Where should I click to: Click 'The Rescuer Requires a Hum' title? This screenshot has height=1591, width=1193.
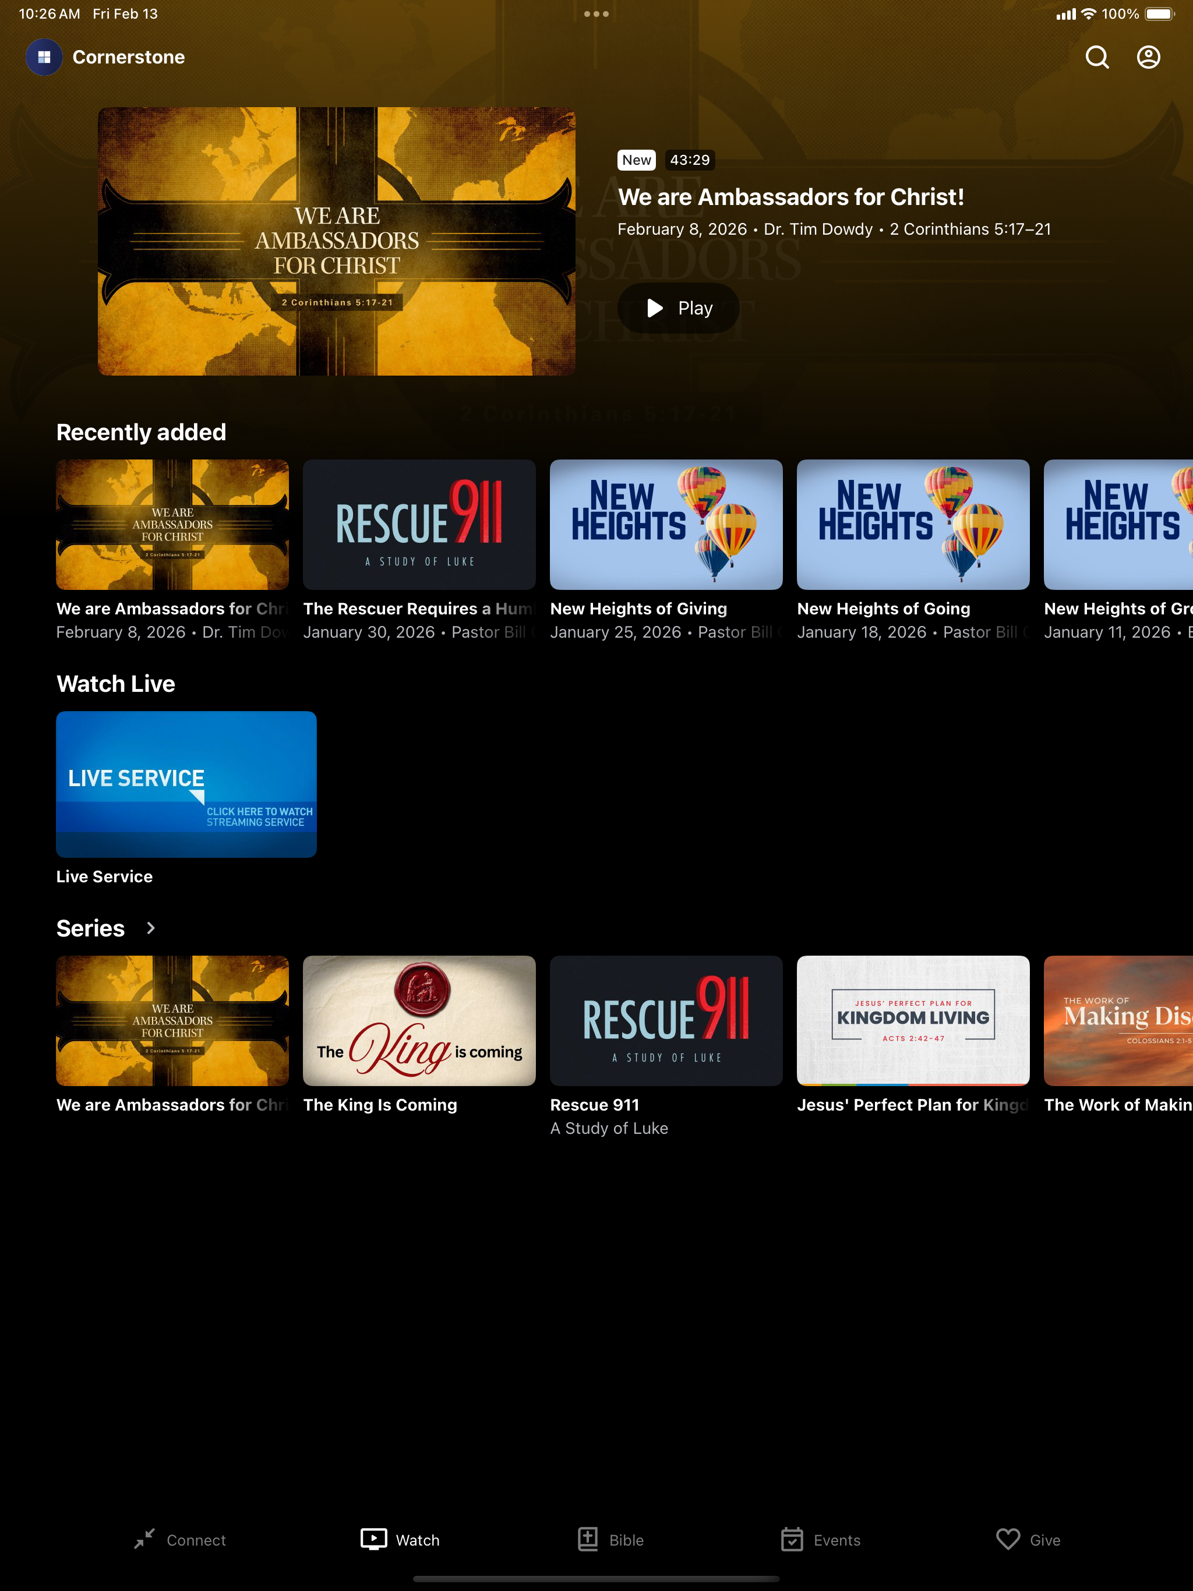[419, 609]
